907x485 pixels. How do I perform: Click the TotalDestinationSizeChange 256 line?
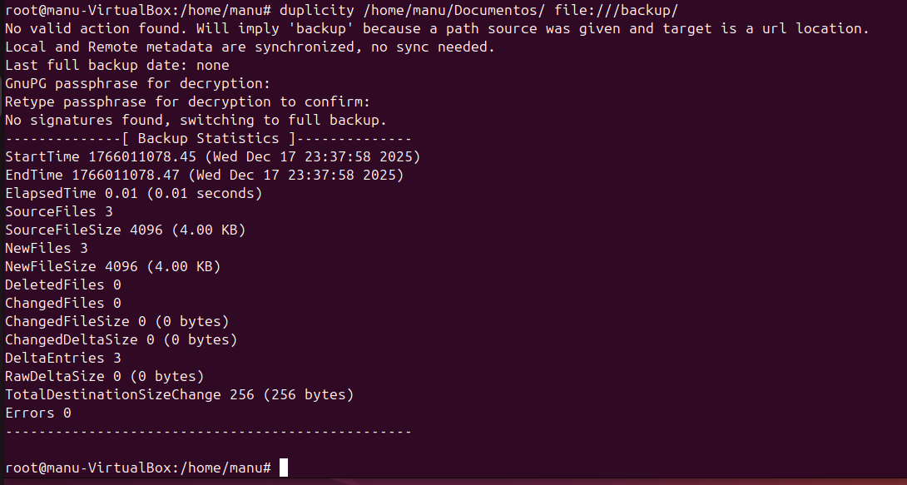tap(179, 394)
